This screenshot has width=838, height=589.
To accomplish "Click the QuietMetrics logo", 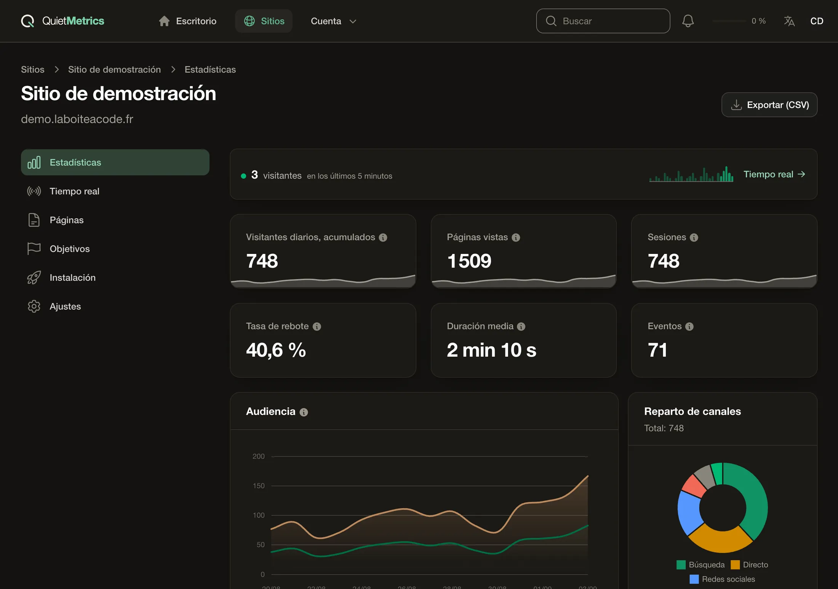I will [x=62, y=21].
